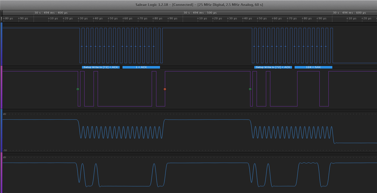The image size is (377, 193).
Task: Click the green start marker before the 124 + NAK transfer
Action: pyautogui.click(x=250, y=89)
